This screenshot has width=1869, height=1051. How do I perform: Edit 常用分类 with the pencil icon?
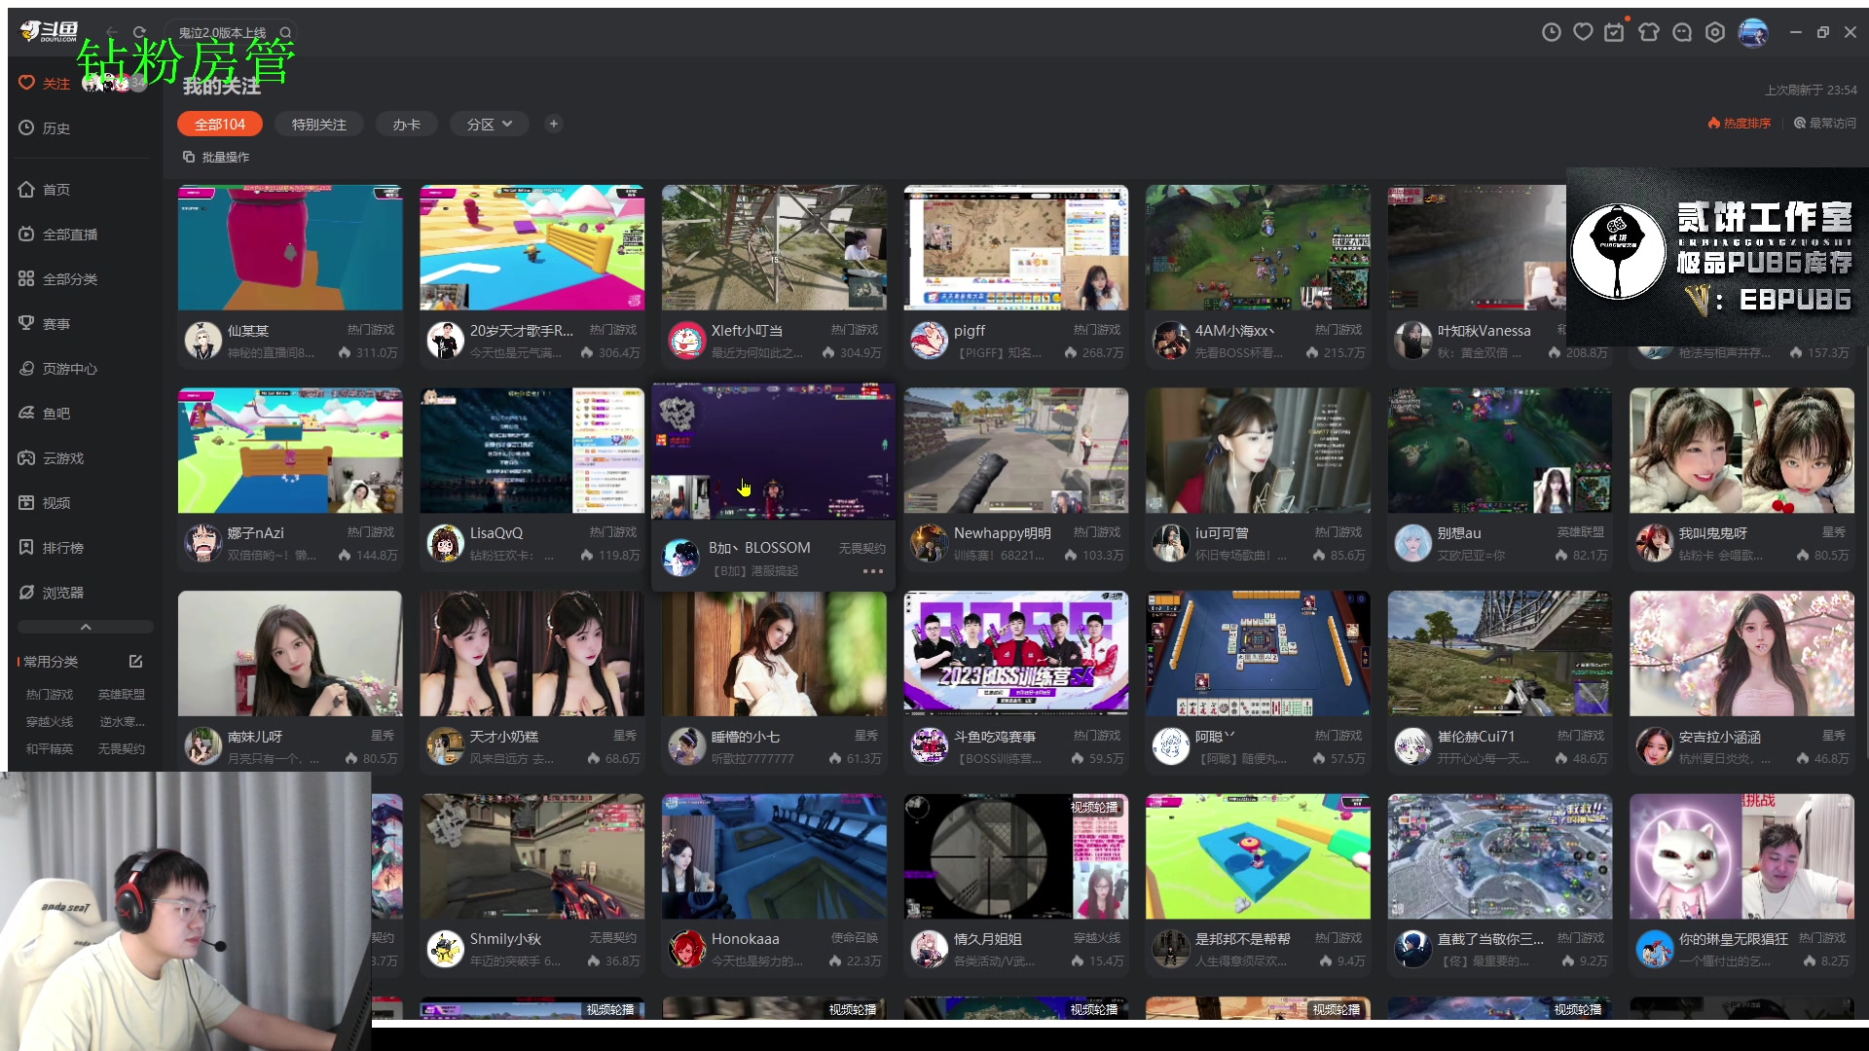pos(135,662)
